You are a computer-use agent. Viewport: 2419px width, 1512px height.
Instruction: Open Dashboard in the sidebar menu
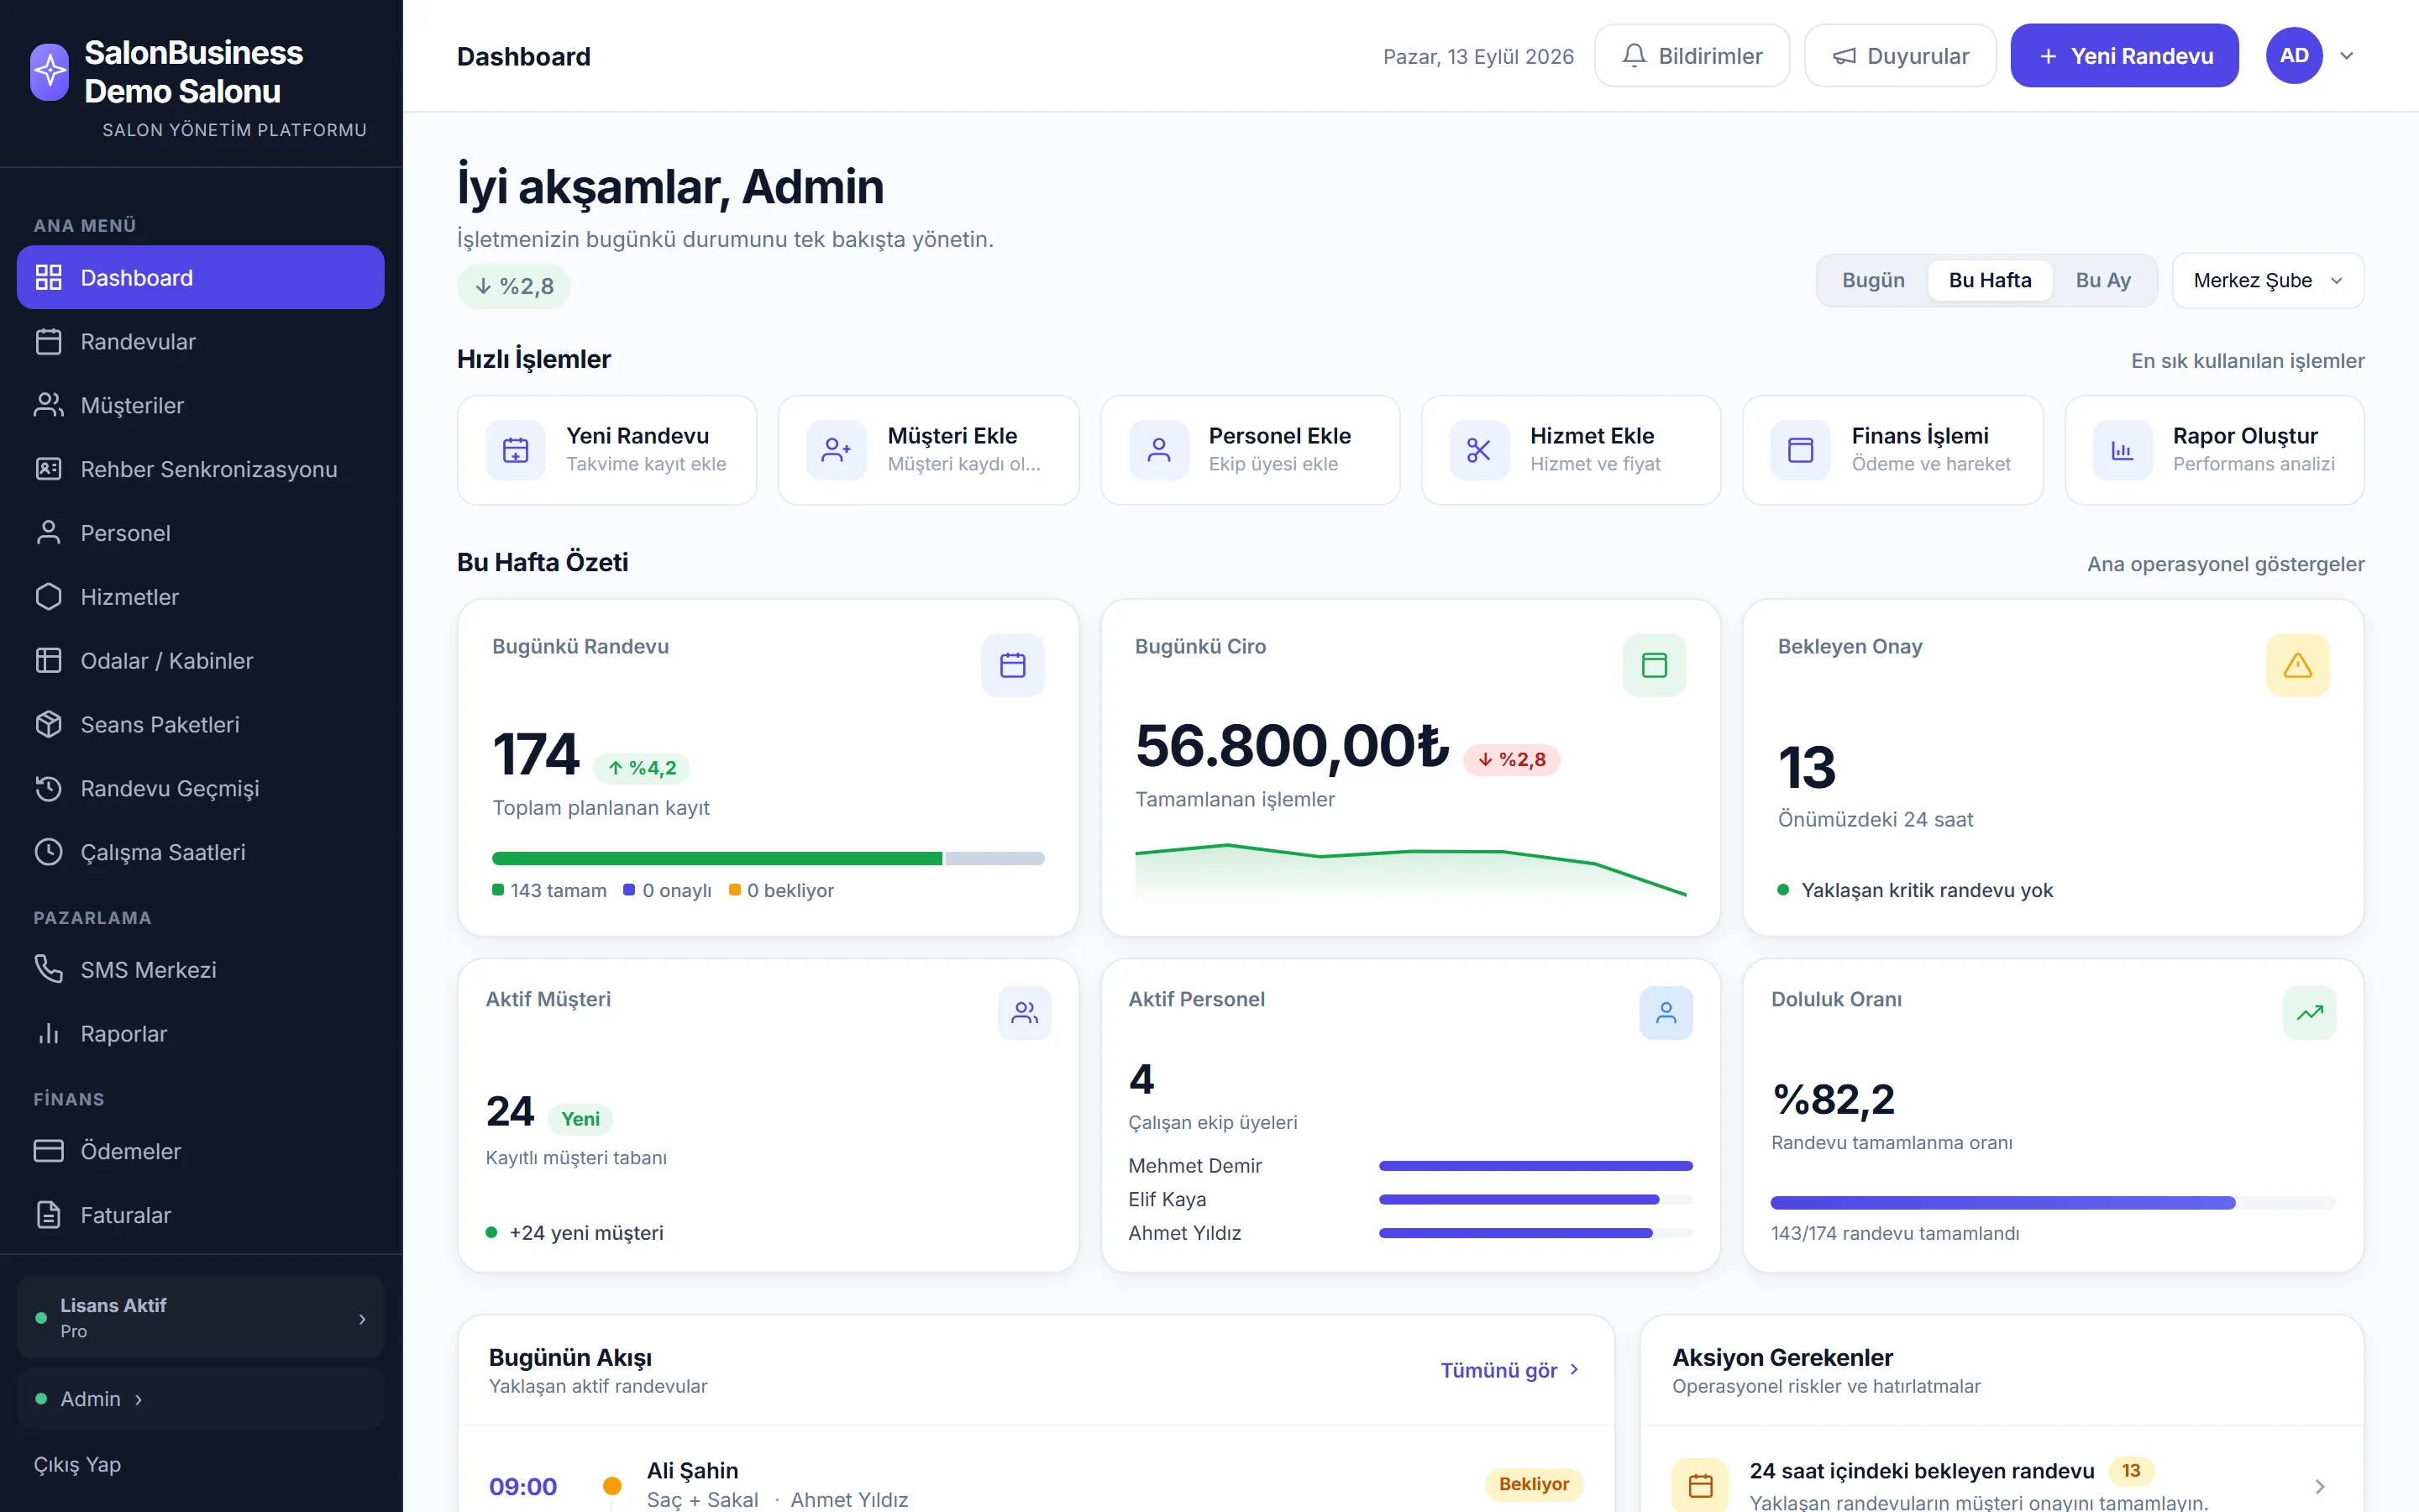201,278
